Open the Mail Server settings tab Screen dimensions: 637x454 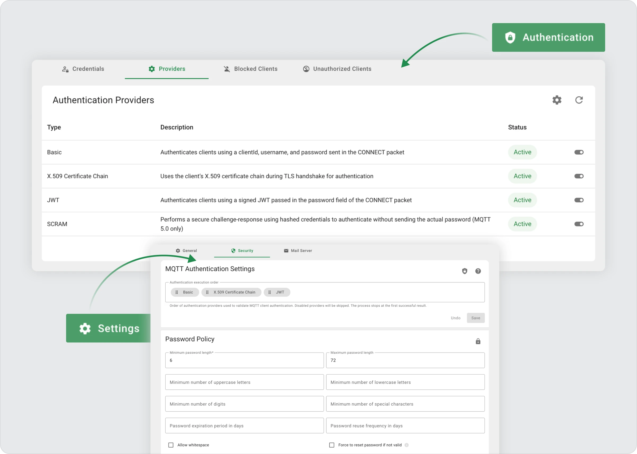(x=298, y=250)
